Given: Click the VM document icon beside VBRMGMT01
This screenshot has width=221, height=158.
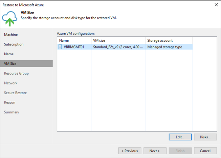Looking at the screenshot, I should pyautogui.click(x=60, y=47).
